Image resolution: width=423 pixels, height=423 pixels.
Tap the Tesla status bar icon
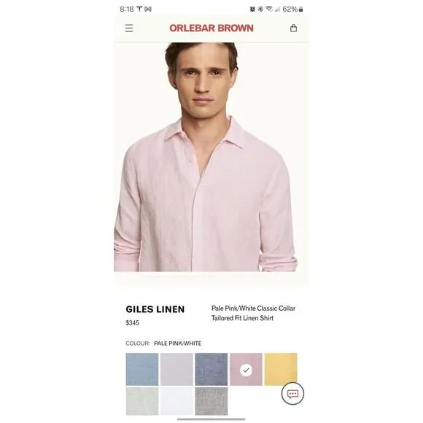[x=139, y=9]
